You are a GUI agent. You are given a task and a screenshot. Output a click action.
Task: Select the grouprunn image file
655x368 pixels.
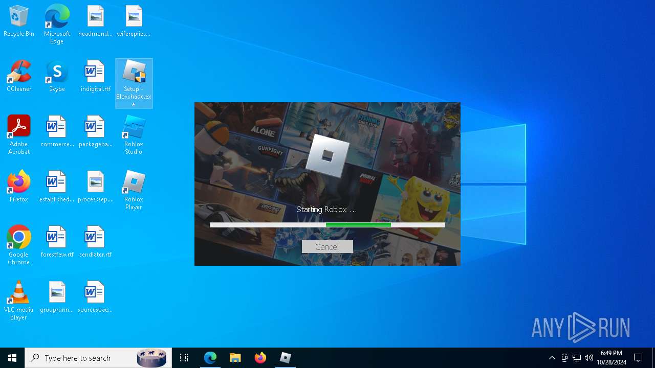click(57, 297)
